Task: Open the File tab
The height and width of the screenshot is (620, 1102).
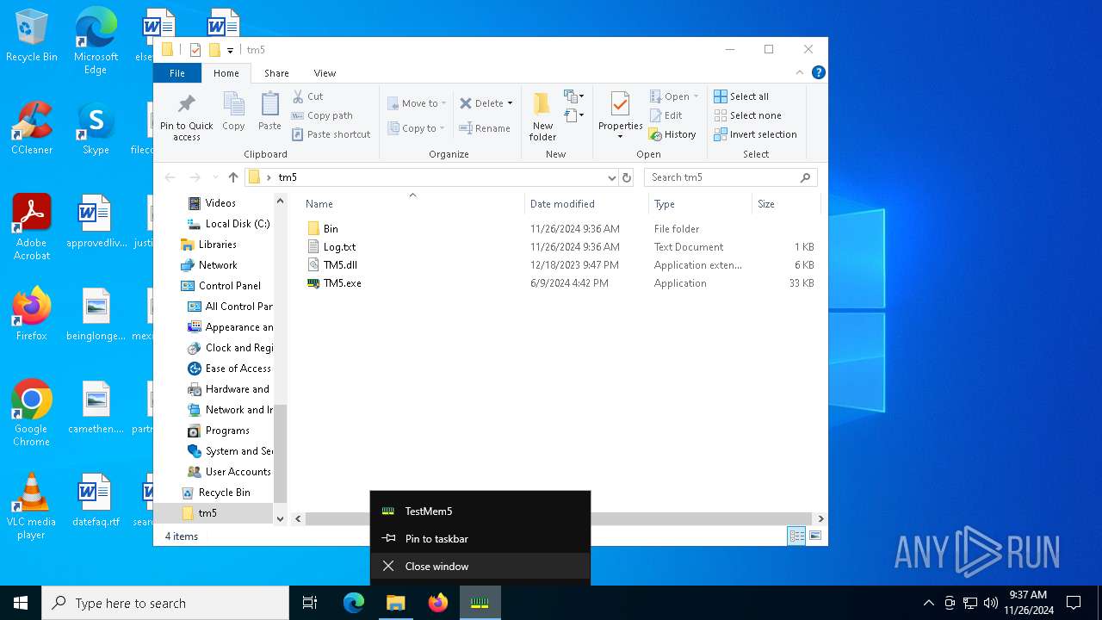Action: [x=177, y=73]
